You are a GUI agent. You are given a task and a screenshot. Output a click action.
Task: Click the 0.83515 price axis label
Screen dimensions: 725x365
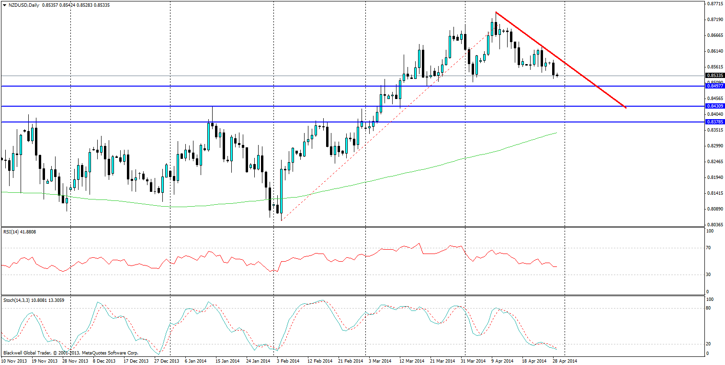click(715, 130)
